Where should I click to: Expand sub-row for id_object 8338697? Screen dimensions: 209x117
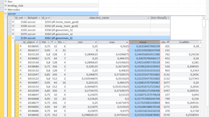[20, 95]
